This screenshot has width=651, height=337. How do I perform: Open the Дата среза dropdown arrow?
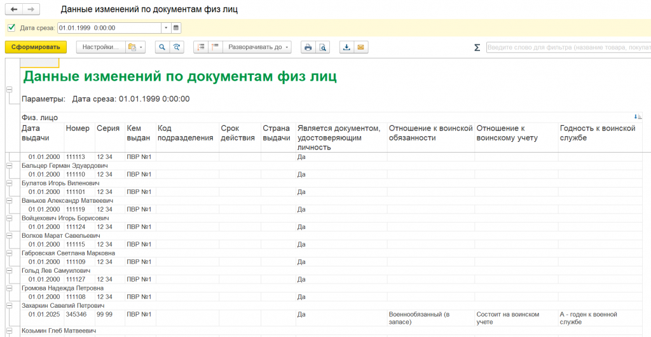[x=166, y=28]
